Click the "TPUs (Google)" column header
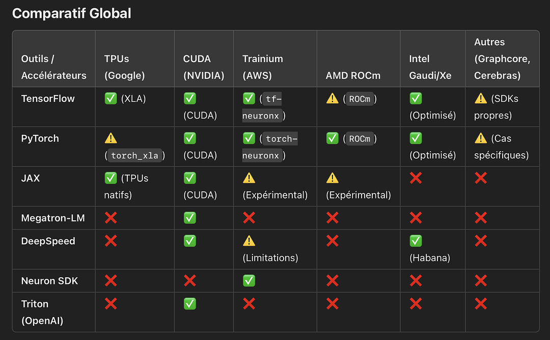Screen dimensions: 550x340 coord(124,67)
